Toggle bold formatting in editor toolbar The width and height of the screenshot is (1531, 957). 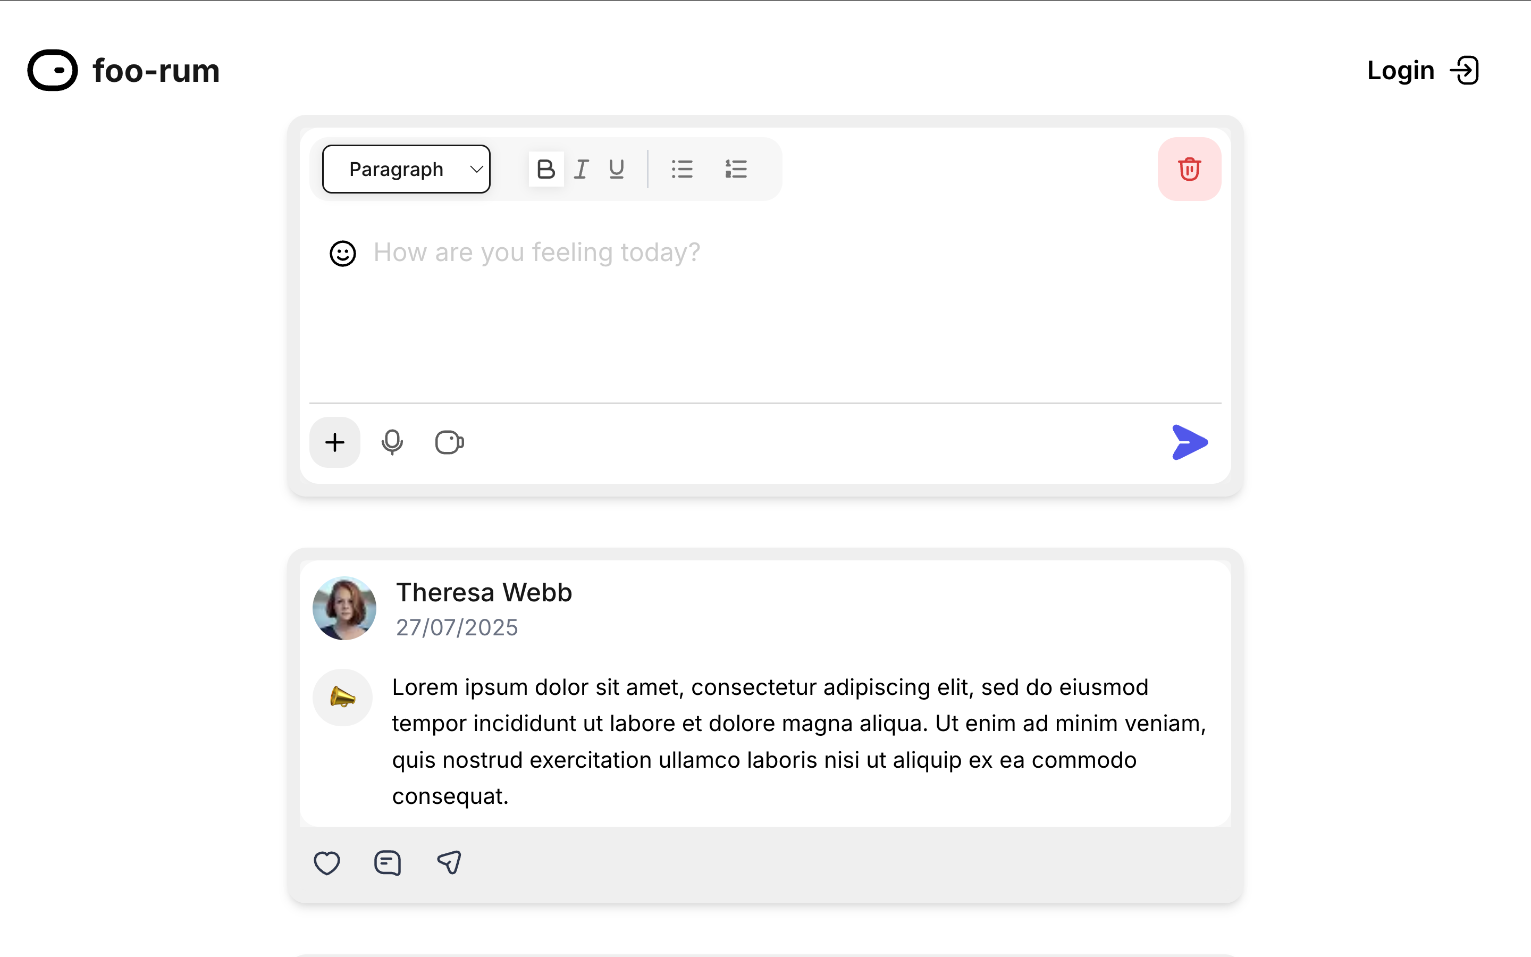(545, 169)
